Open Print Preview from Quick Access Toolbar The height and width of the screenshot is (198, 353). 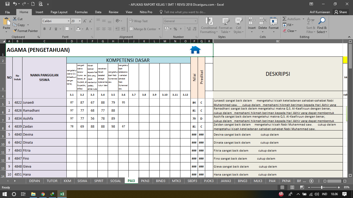coord(41,4)
